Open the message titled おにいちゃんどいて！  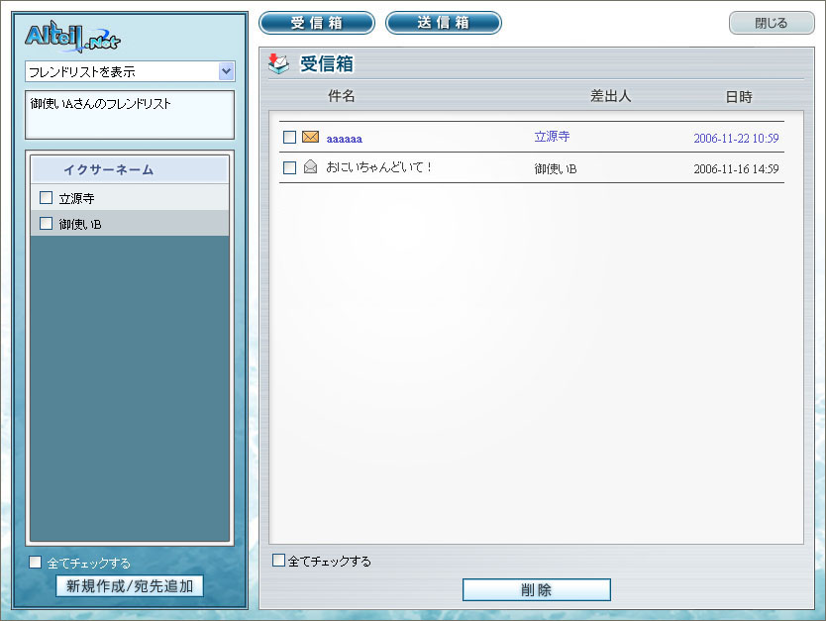pyautogui.click(x=379, y=167)
